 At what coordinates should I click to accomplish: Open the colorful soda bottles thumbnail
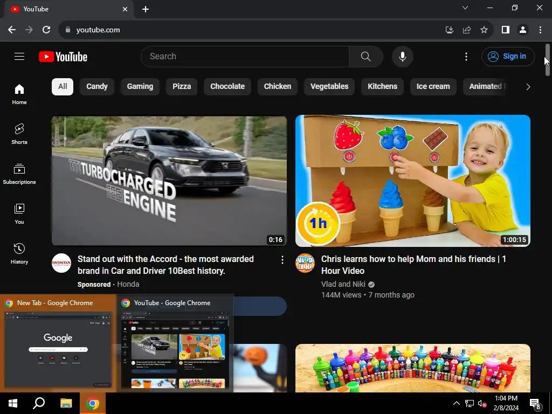pos(412,368)
